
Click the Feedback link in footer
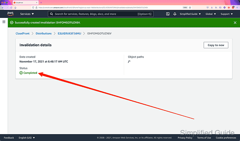click(9, 138)
